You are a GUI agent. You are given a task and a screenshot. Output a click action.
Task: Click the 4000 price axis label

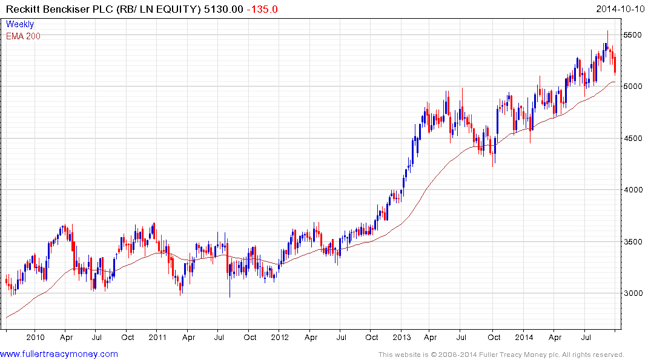(632, 190)
